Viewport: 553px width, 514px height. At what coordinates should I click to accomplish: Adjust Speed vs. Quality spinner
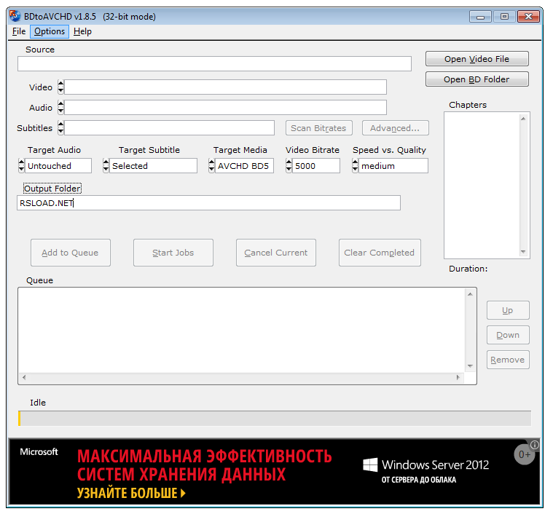tap(355, 165)
